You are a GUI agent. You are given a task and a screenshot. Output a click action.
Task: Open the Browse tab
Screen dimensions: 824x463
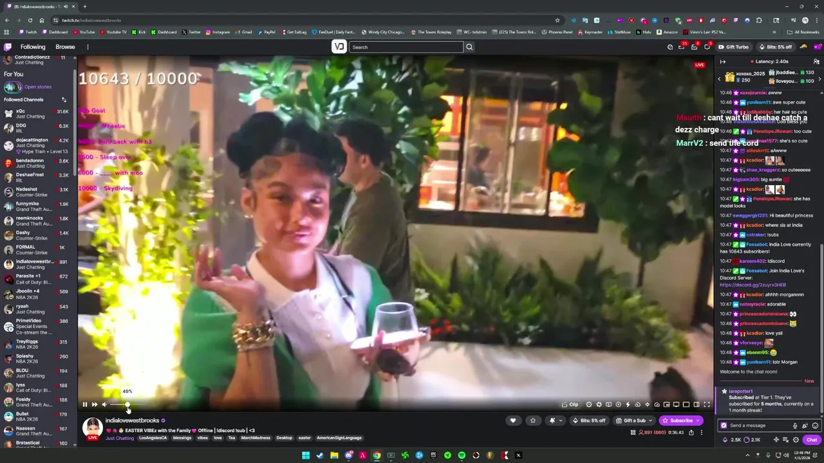point(65,47)
